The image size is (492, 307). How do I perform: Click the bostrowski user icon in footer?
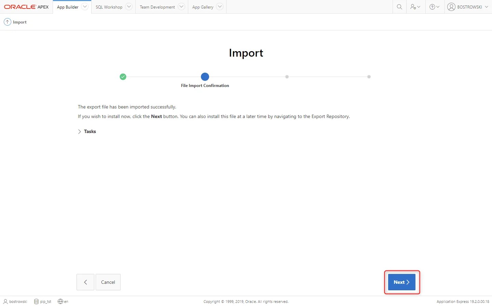pos(5,302)
